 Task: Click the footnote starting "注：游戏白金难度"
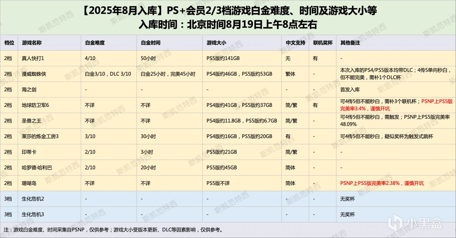pos(113,230)
